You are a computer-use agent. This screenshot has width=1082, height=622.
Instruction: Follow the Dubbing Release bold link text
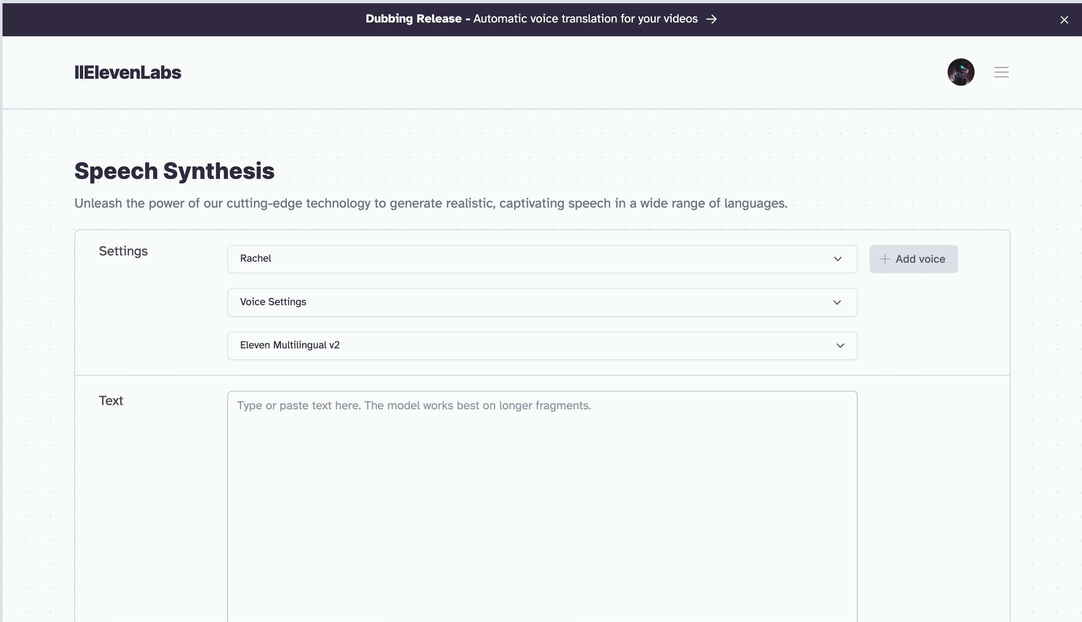(413, 19)
